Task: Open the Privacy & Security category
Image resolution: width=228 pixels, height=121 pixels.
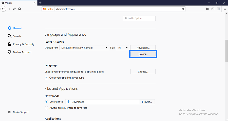Action: (21, 44)
